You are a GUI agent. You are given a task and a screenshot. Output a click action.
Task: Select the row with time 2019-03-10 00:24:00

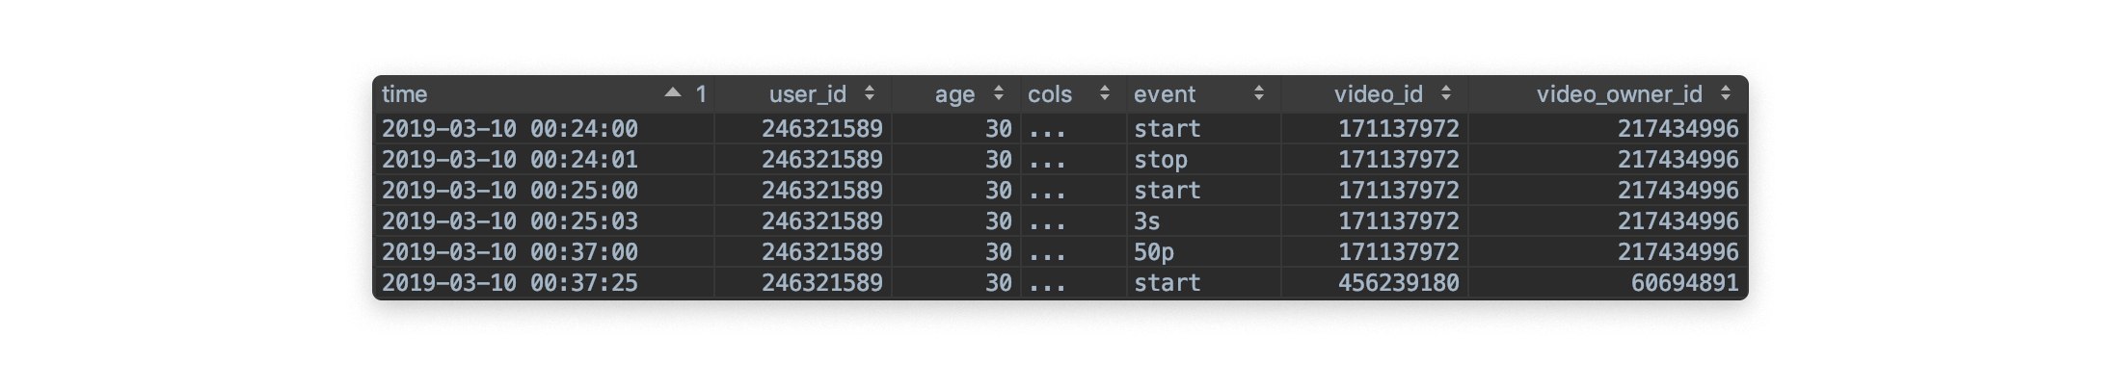point(510,129)
